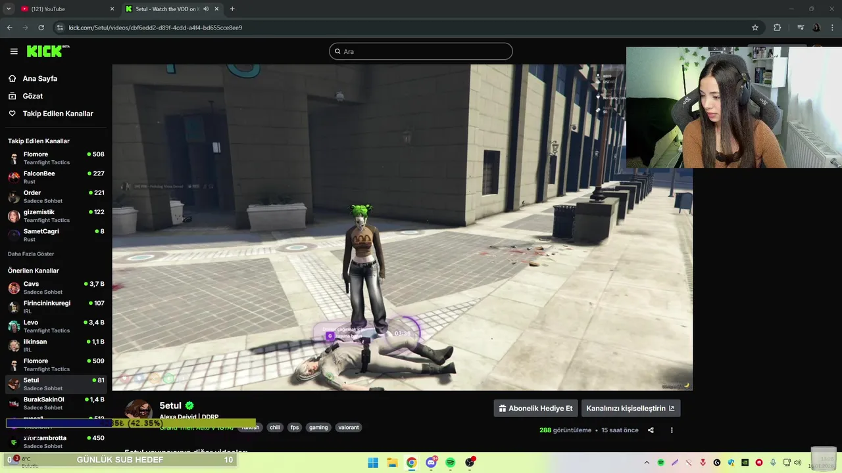Open Flomore channel with 508 viewers
The height and width of the screenshot is (473, 842).
56,158
